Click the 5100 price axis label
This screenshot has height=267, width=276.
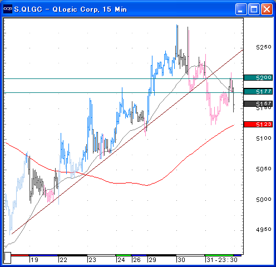(x=264, y=139)
